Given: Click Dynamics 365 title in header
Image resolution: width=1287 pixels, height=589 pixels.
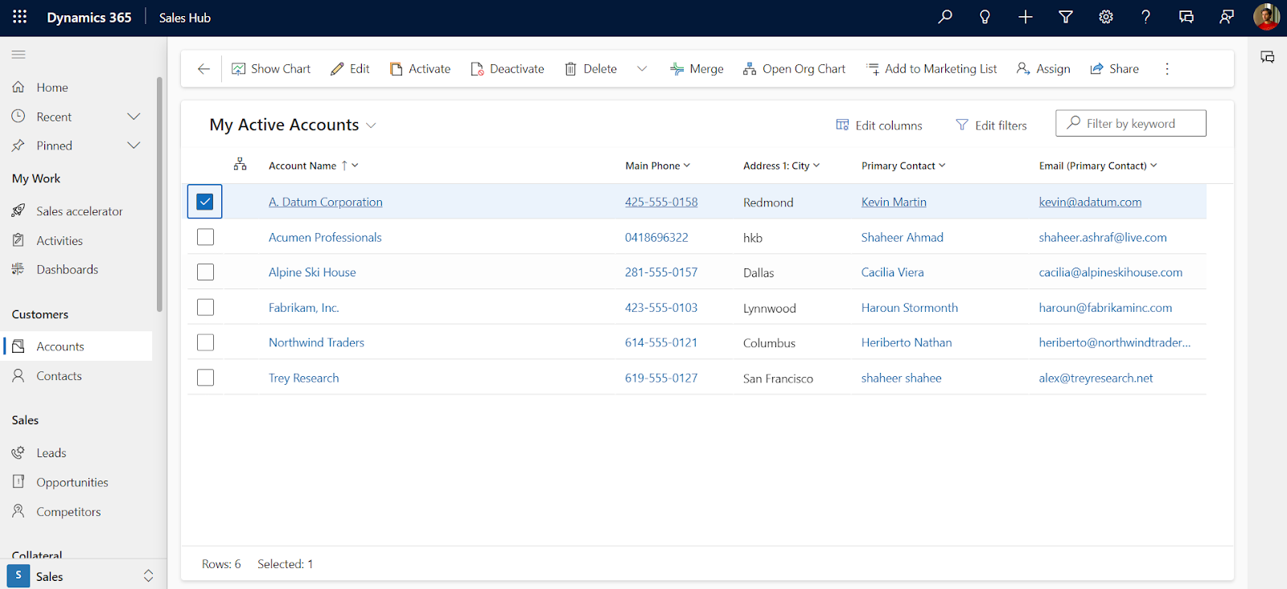Looking at the screenshot, I should click(x=89, y=18).
